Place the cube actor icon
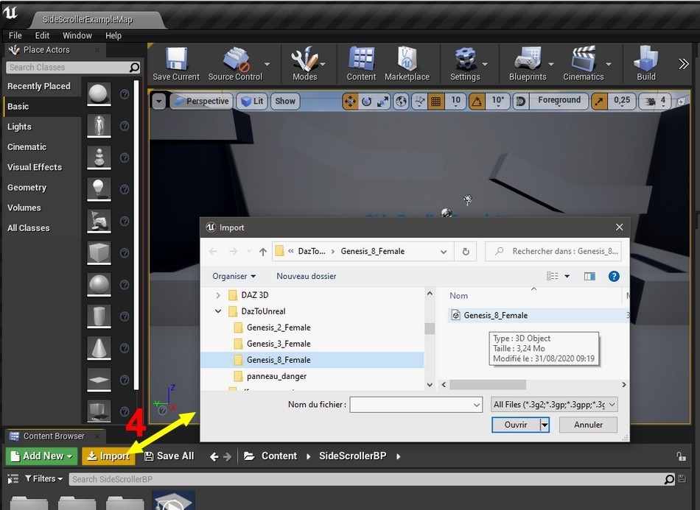Image resolution: width=700 pixels, height=510 pixels. click(x=99, y=252)
